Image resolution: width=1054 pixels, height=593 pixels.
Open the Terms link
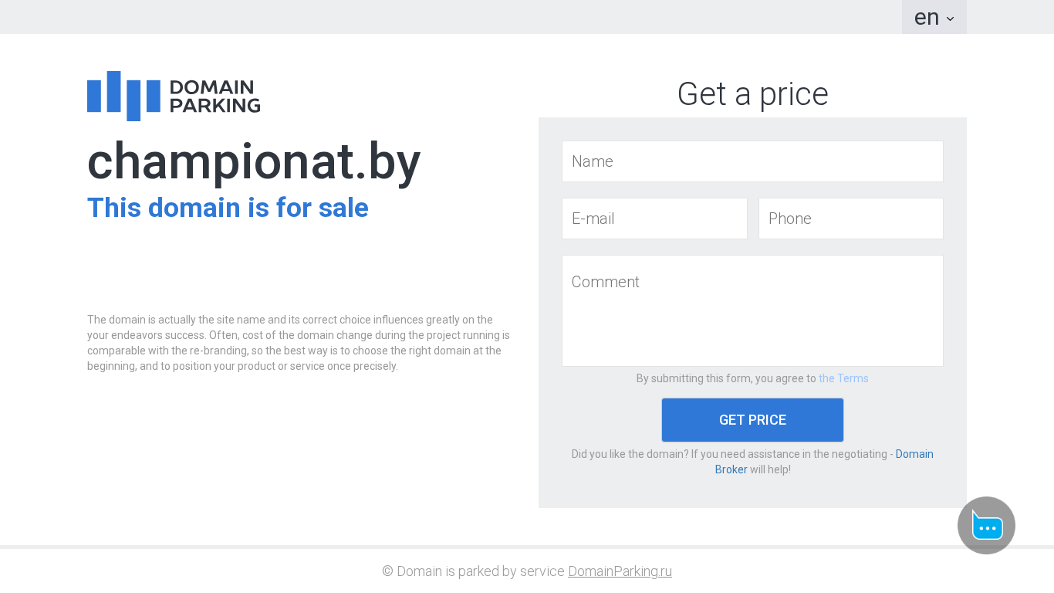[x=843, y=378]
